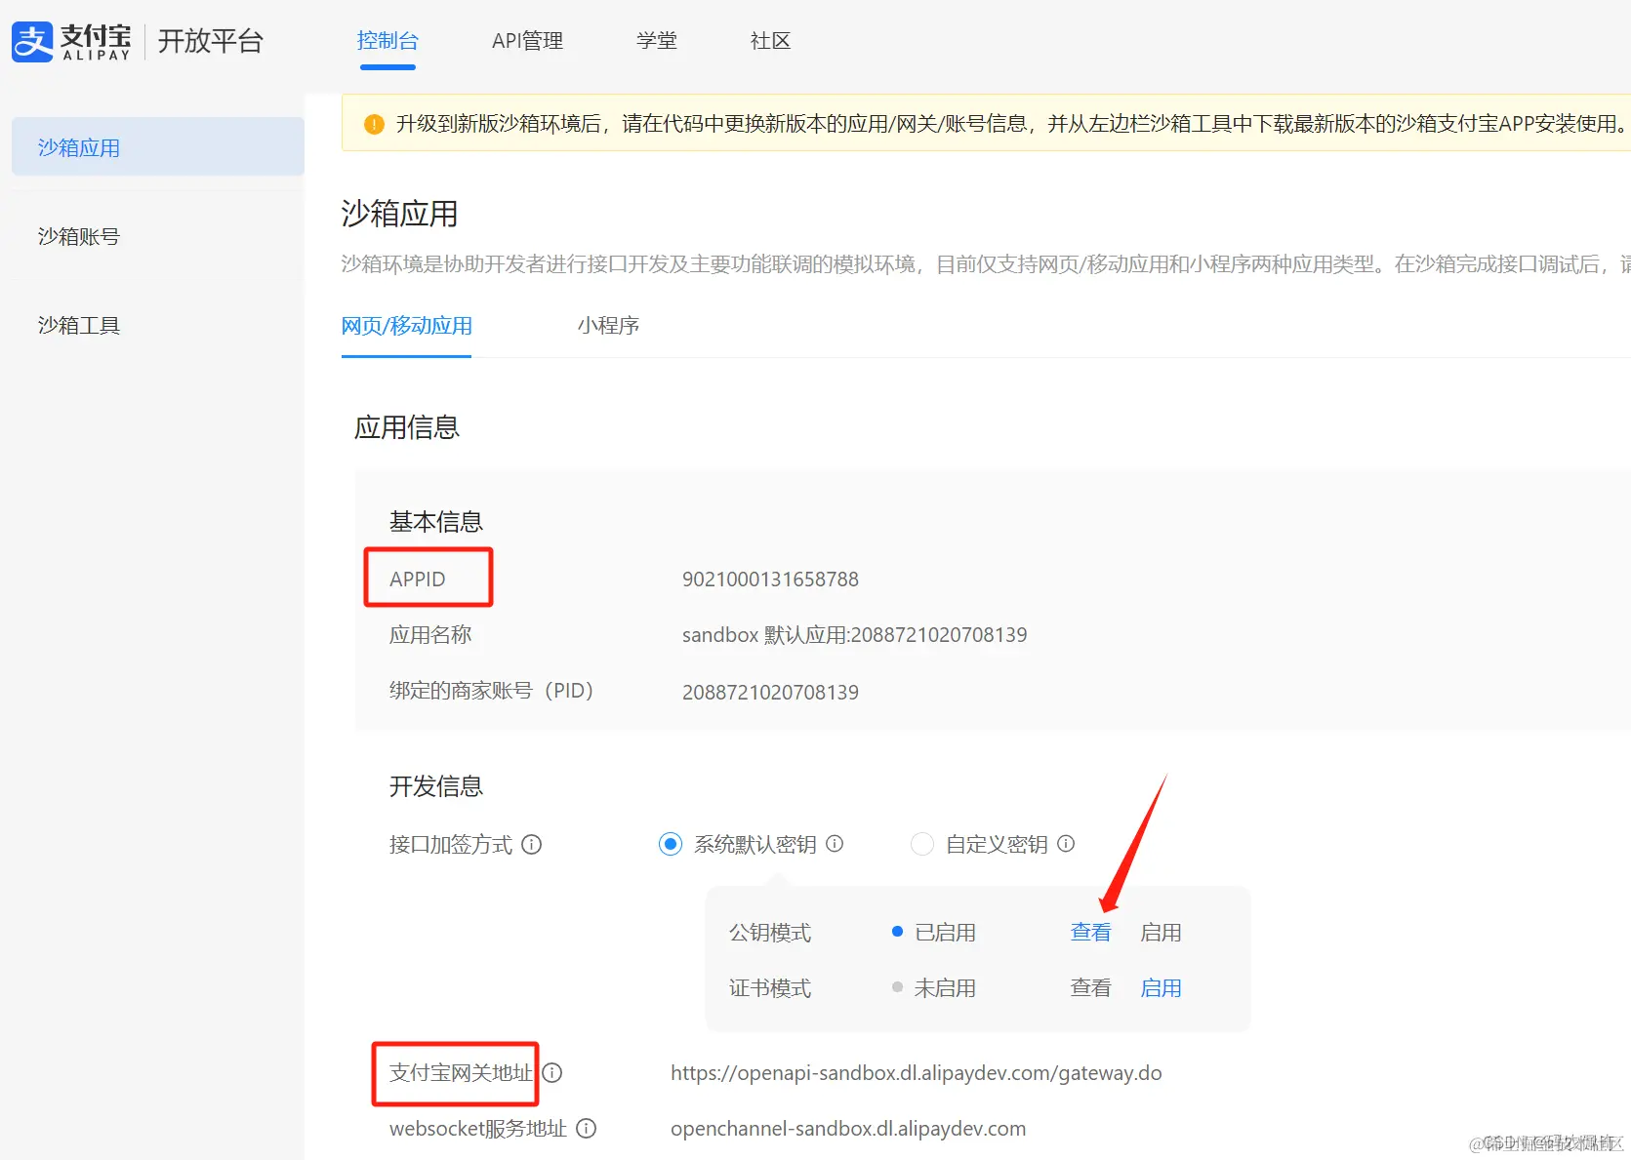Click info icon next to 支付宝网关地址

coord(552,1073)
